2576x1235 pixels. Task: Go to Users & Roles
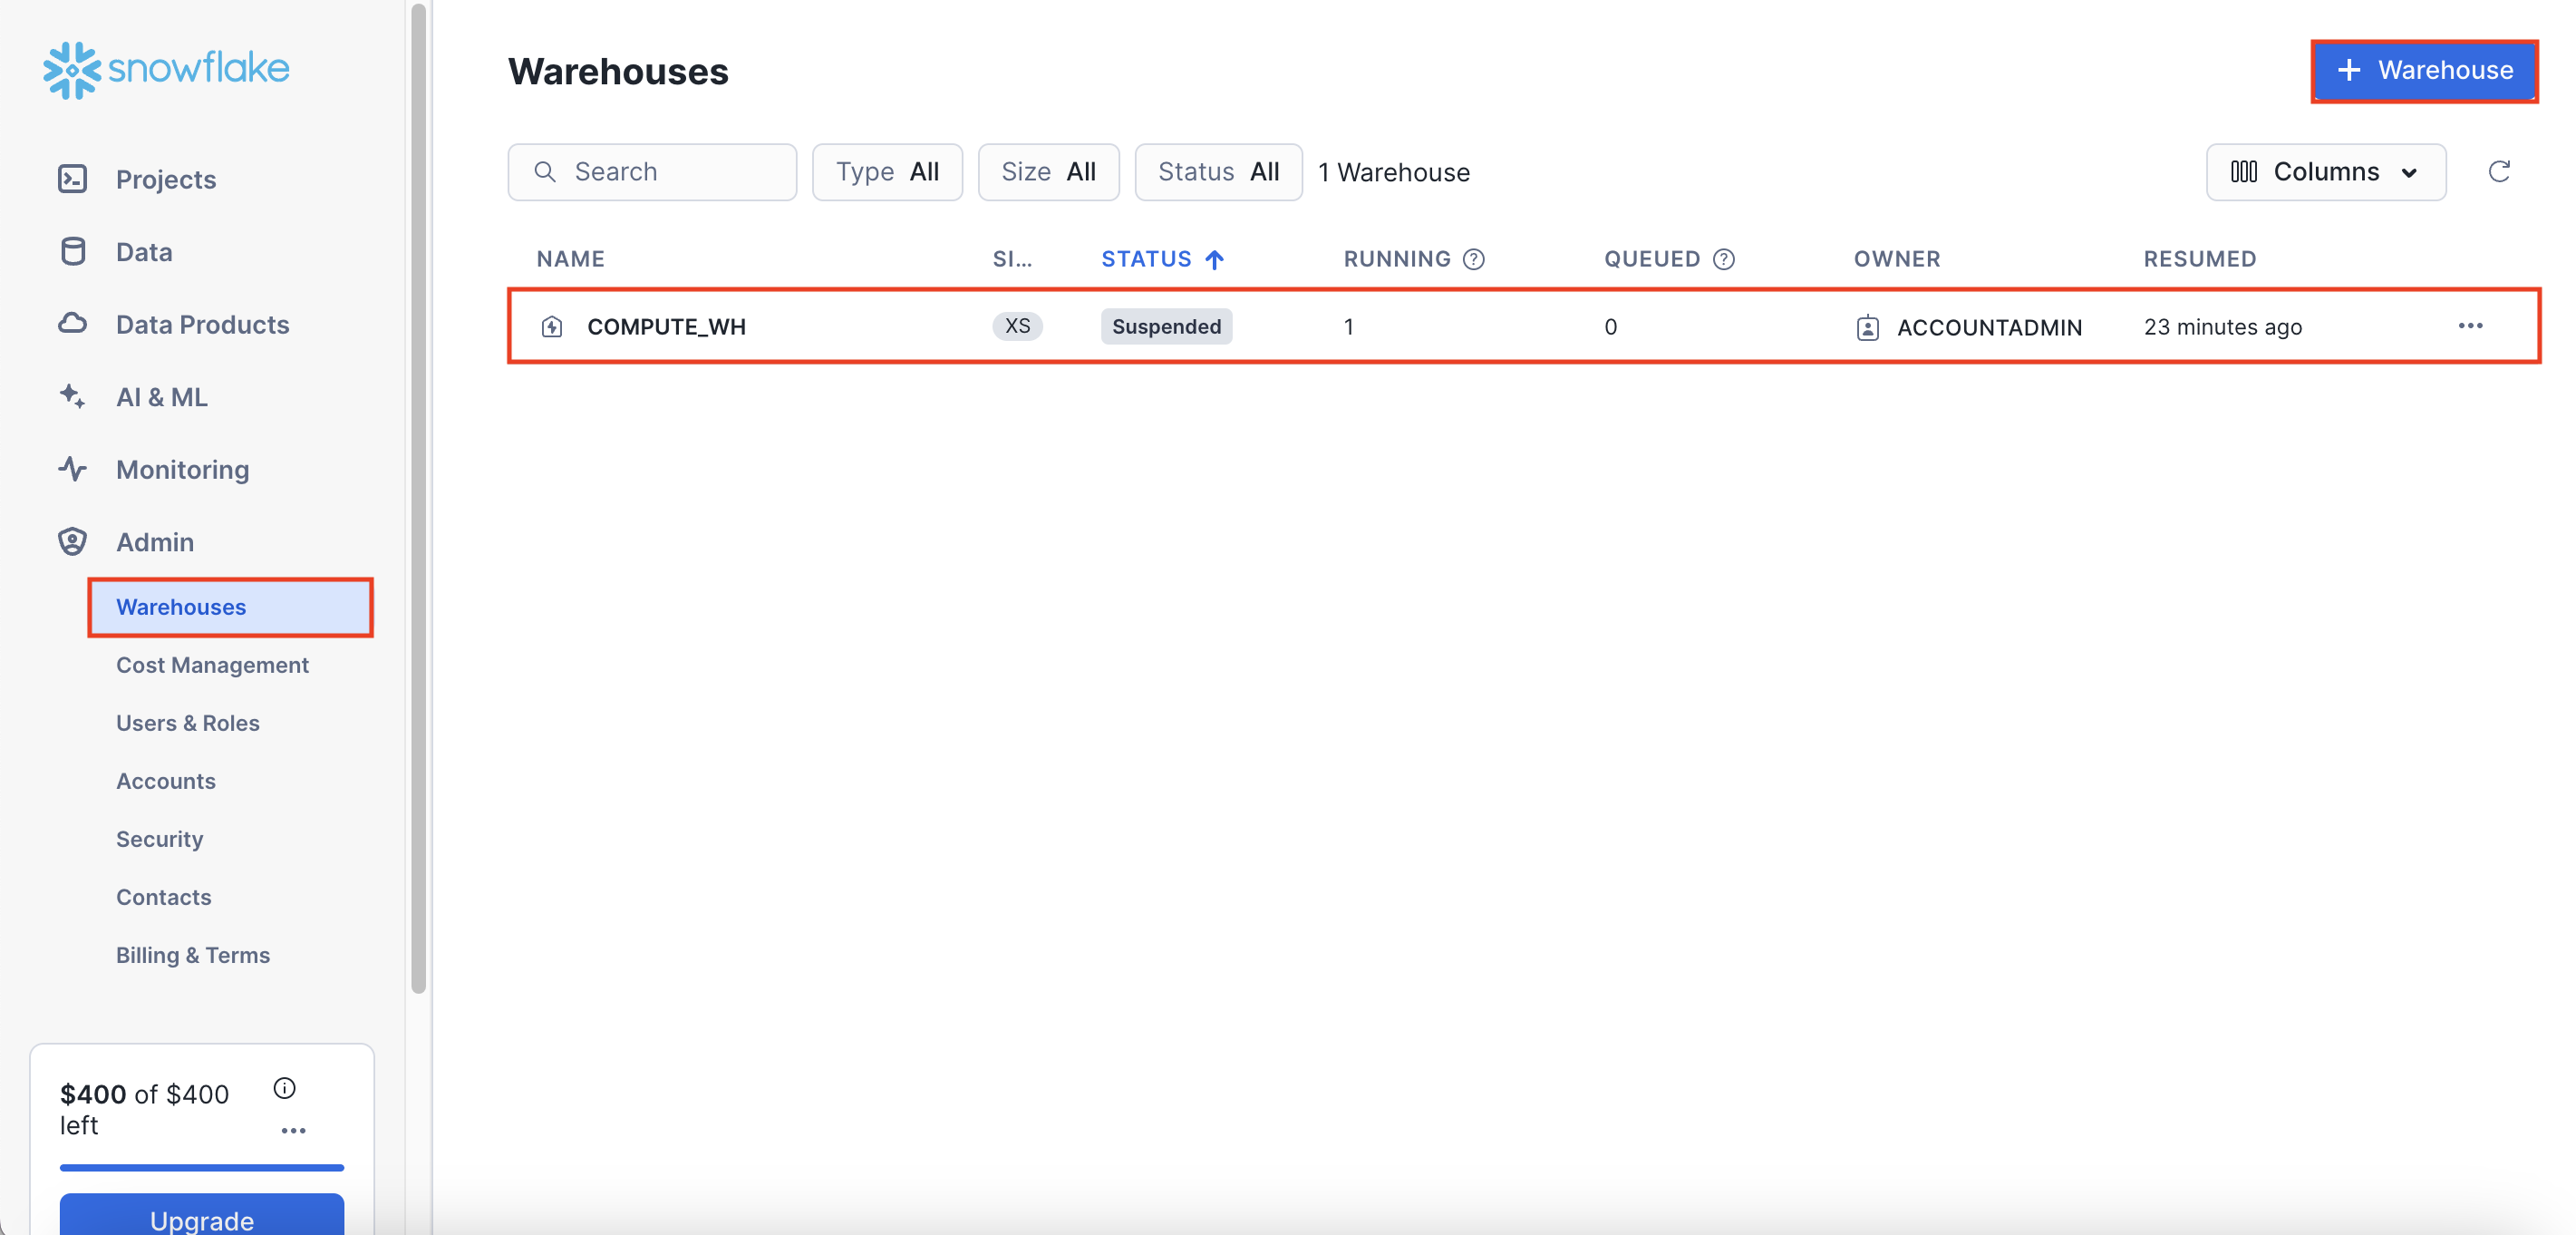[188, 723]
